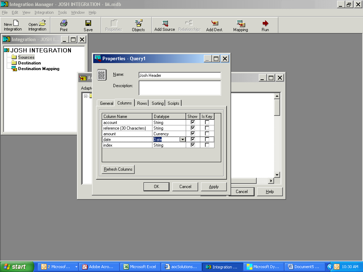Viewport: 363px width, 272px height.
Task: Open the Add Source tool
Action: (x=164, y=25)
